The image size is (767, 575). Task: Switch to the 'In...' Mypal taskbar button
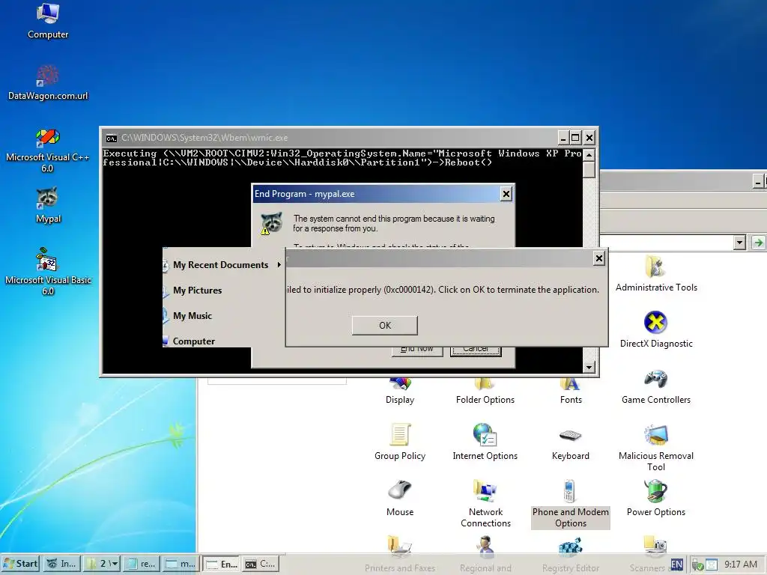click(x=61, y=564)
